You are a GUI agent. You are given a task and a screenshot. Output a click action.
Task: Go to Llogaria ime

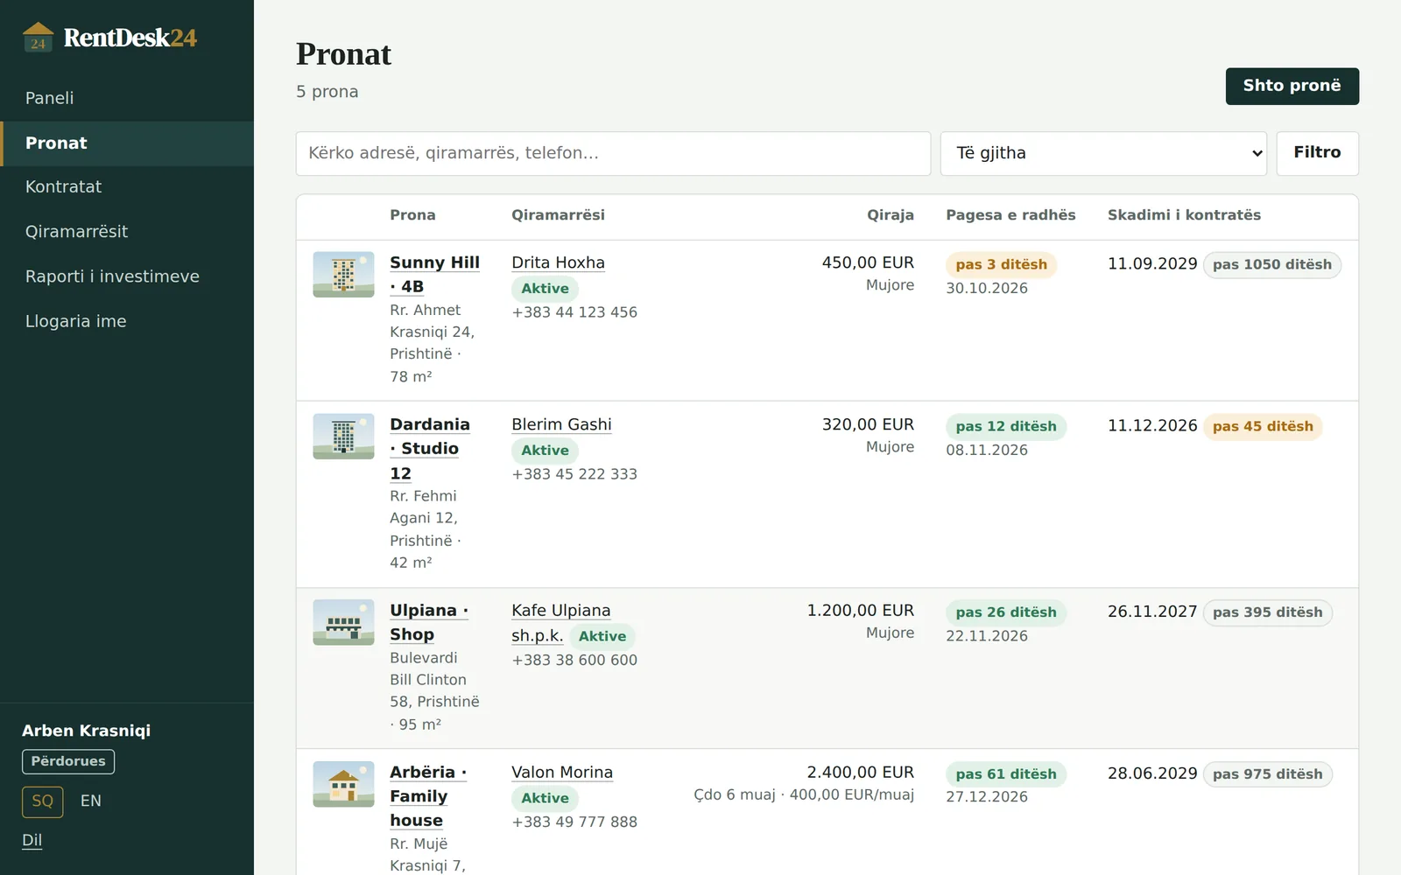[x=127, y=321]
